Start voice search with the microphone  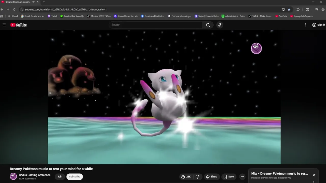pos(220,25)
